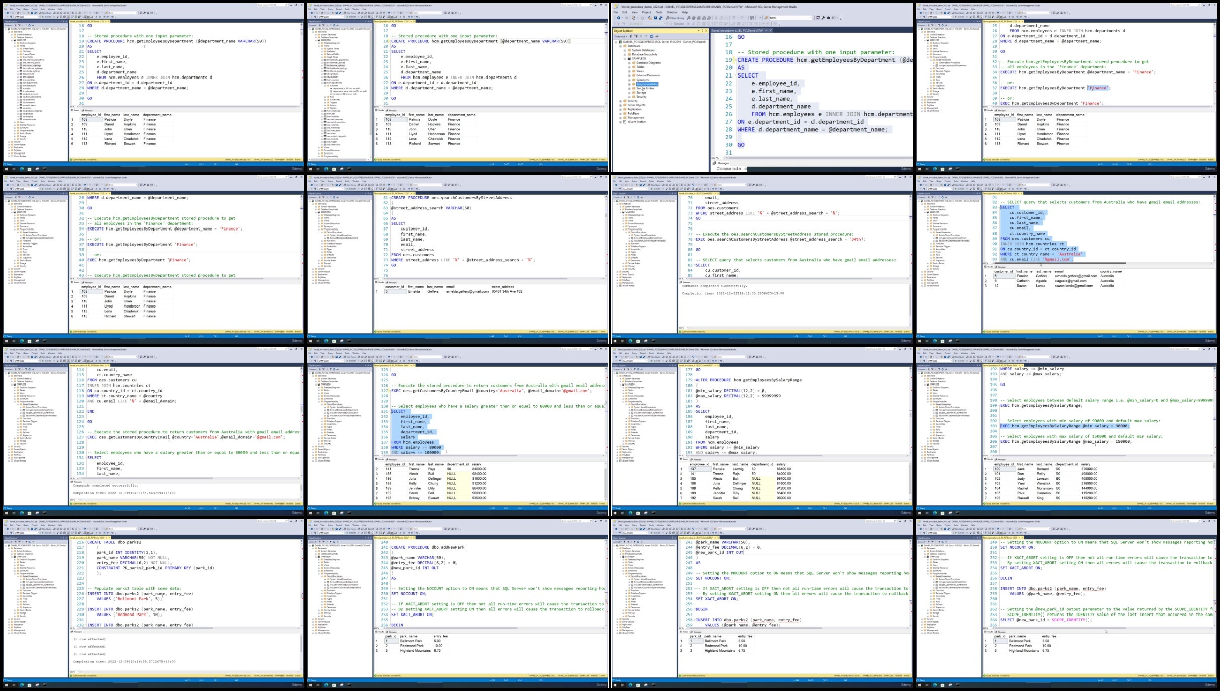Viewport: 1220px width, 691px height.
Task: Click Messages tab below enlarged query editor
Action: tap(722, 163)
